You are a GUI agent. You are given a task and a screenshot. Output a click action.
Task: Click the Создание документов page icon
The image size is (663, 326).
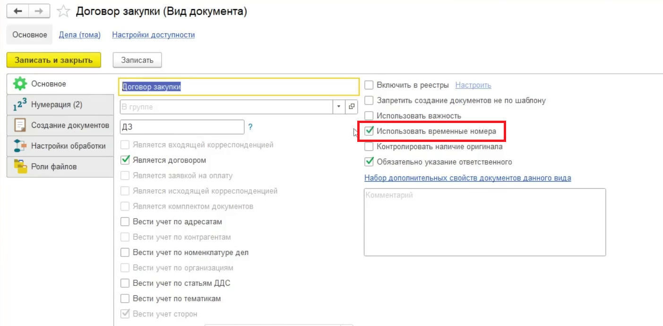[x=20, y=125]
